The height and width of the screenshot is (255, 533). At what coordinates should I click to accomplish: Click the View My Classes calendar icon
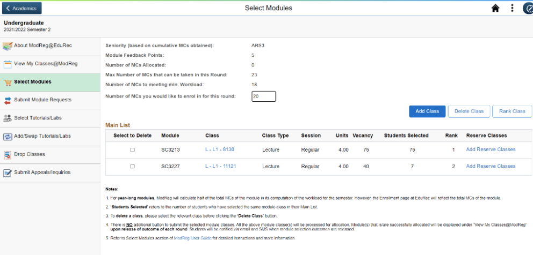click(8, 64)
